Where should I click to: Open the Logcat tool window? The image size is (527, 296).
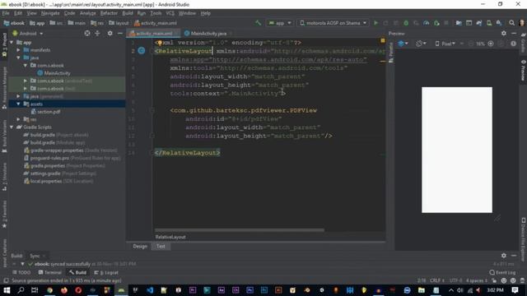click(x=106, y=272)
